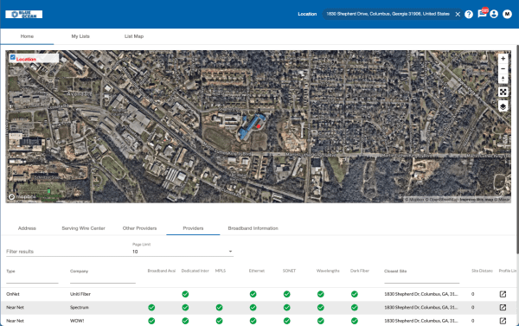The height and width of the screenshot is (326, 519).
Task: Open Spectrum profile link icon
Action: (503, 308)
